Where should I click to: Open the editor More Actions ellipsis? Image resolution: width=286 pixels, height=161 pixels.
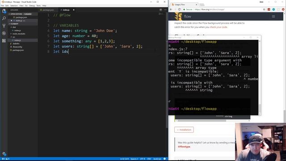tap(165, 10)
